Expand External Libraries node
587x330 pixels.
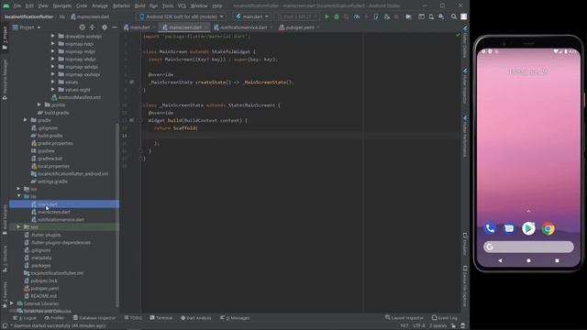click(x=12, y=303)
